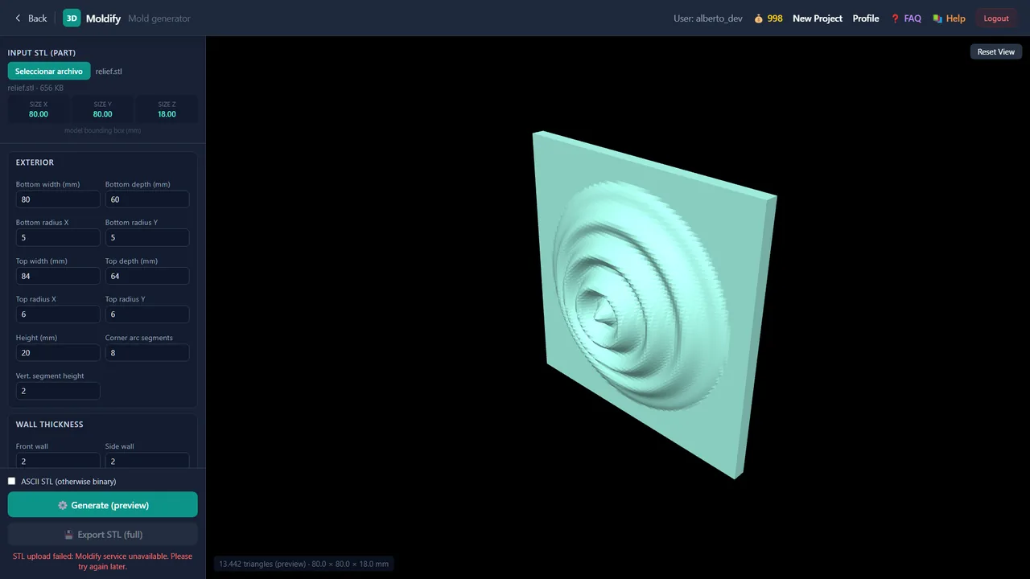
Task: Enable the ASCII STL checkbox
Action: click(12, 481)
